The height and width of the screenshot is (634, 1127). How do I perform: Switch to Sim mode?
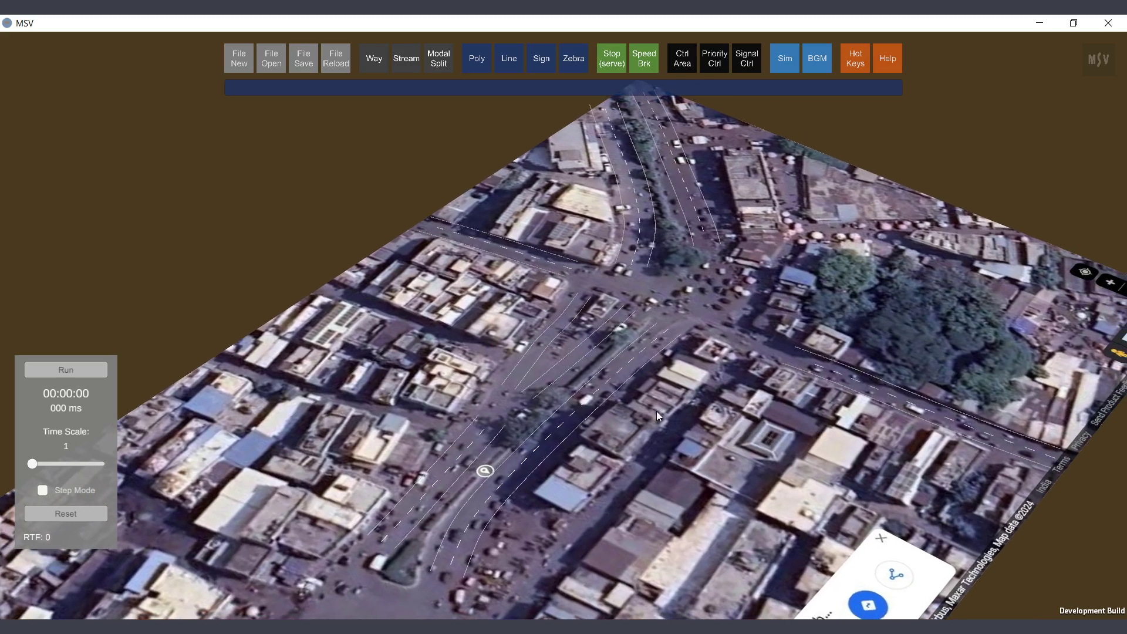click(x=785, y=58)
